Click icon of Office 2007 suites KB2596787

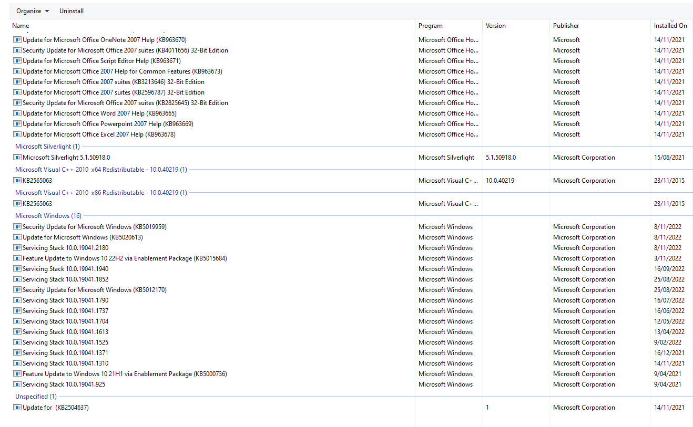click(17, 92)
